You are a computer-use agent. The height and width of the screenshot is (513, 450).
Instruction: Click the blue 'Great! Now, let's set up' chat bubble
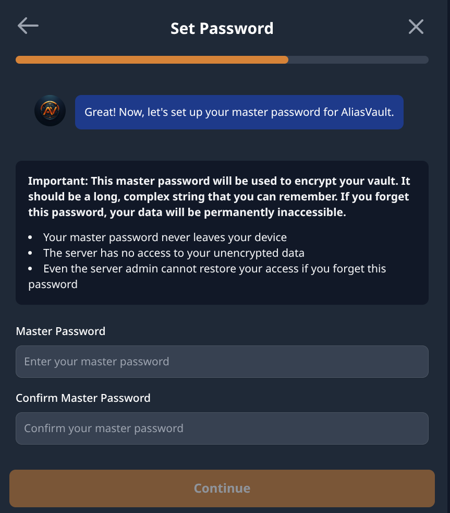[239, 112]
